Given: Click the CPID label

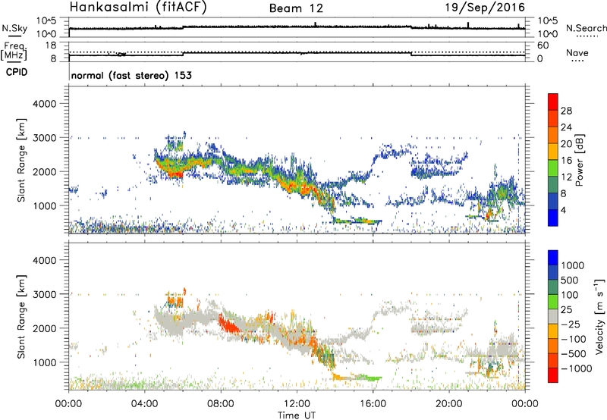Looking at the screenshot, I should tap(17, 72).
